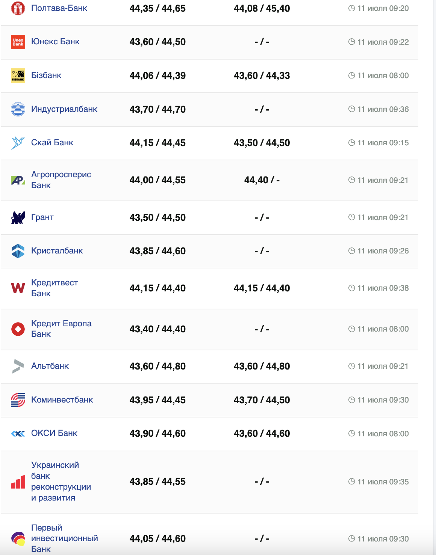This screenshot has width=436, height=555.
Task: Open the Коминвестбанк link
Action: point(62,400)
